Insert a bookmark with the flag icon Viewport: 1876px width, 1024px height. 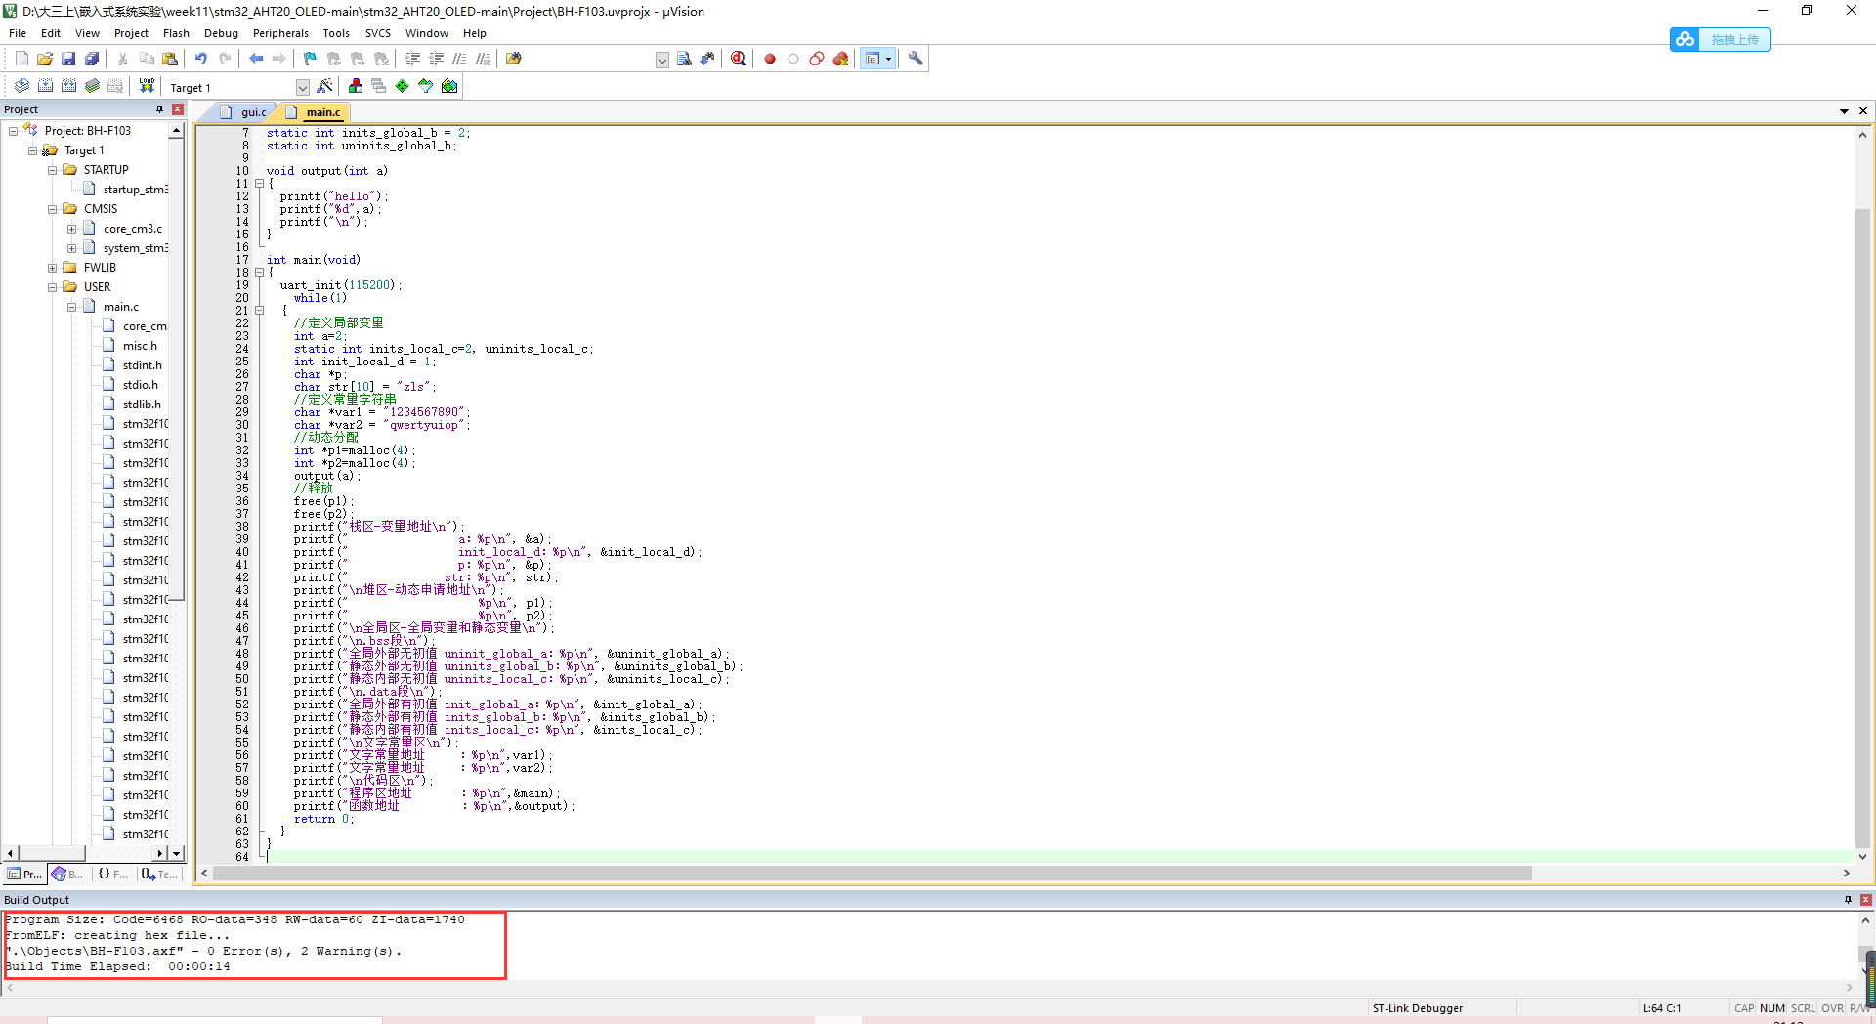pos(311,59)
